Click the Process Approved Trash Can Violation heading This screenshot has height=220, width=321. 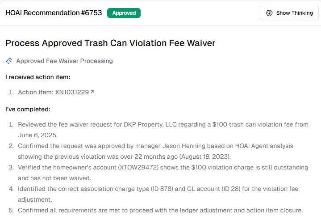(110, 43)
